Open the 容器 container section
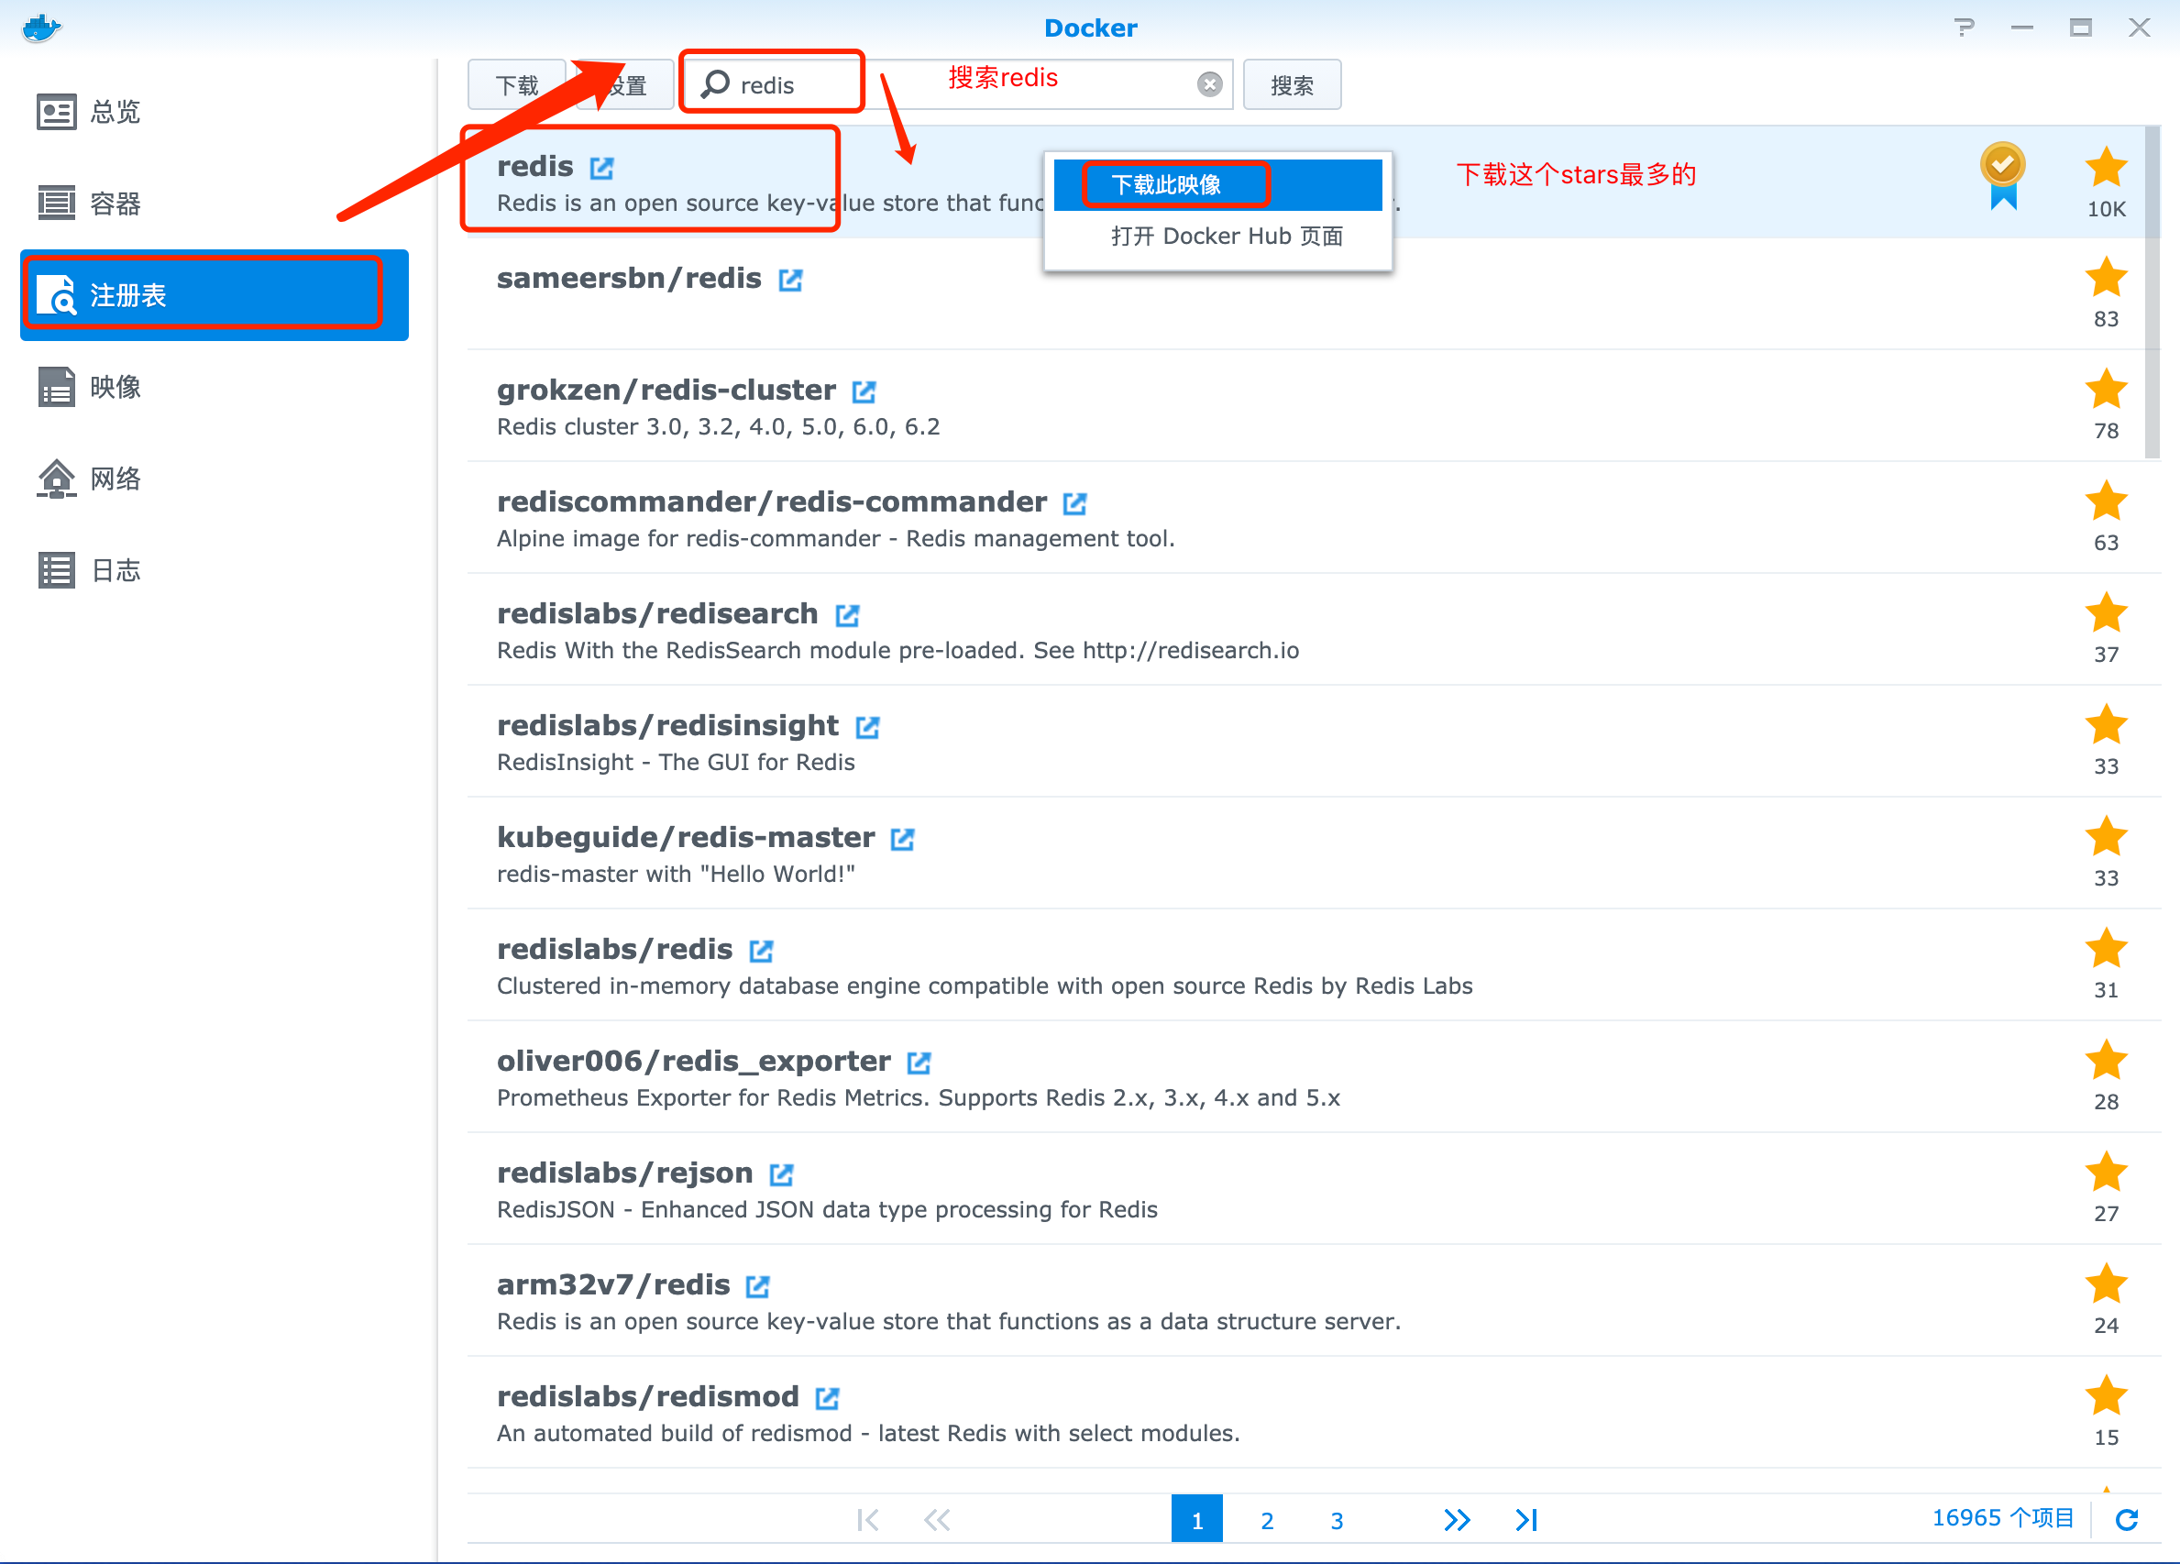The image size is (2180, 1564). pos(116,204)
